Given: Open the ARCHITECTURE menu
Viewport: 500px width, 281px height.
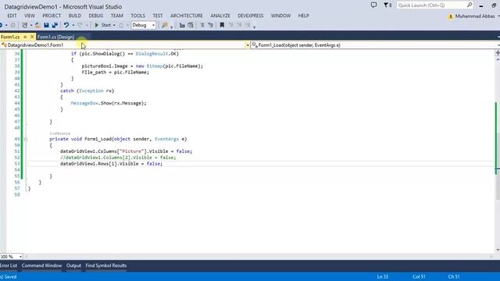Looking at the screenshot, I should click(187, 16).
